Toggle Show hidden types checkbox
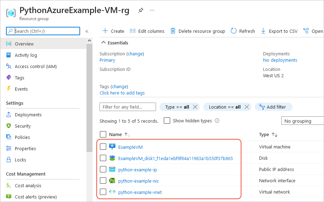 tap(167, 121)
